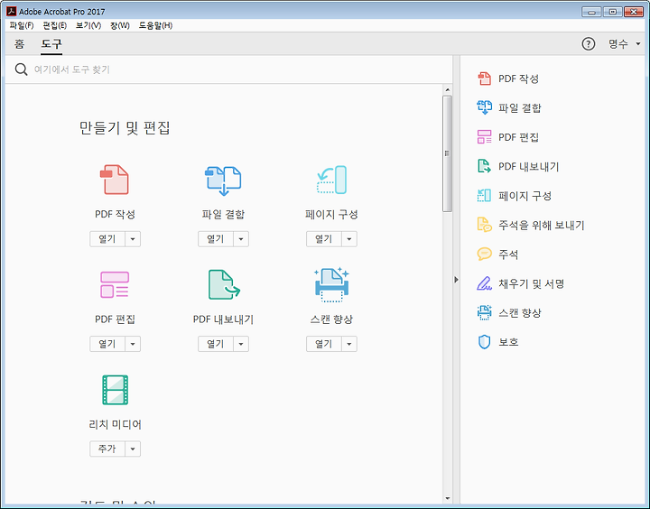650x509 pixels.
Task: Open the 보기(V) menu
Action: click(x=88, y=25)
